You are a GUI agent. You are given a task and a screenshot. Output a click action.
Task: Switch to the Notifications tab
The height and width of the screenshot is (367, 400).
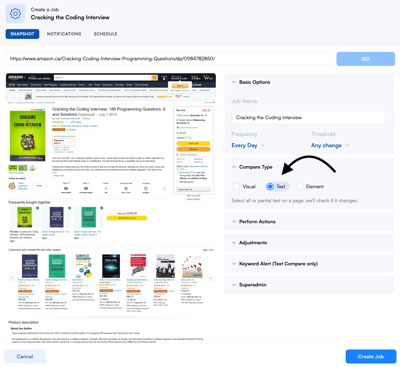64,34
